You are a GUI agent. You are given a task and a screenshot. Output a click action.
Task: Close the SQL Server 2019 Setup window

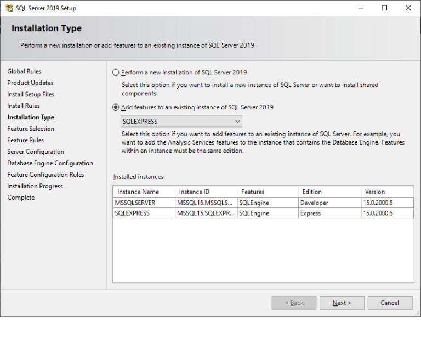(408, 8)
